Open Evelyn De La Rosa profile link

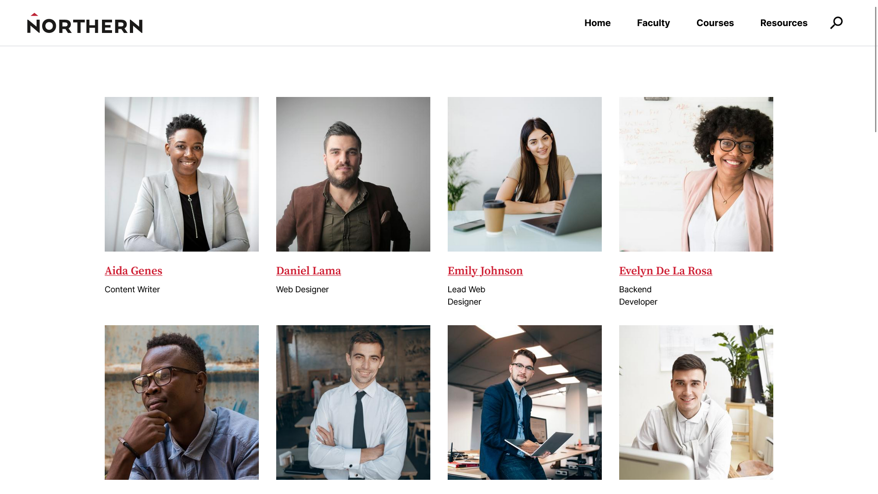[665, 271]
